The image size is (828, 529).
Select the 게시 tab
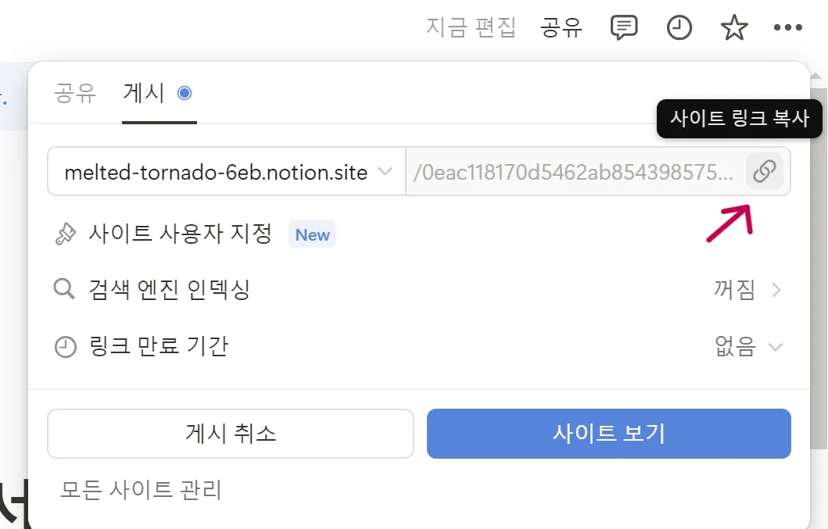click(x=144, y=94)
